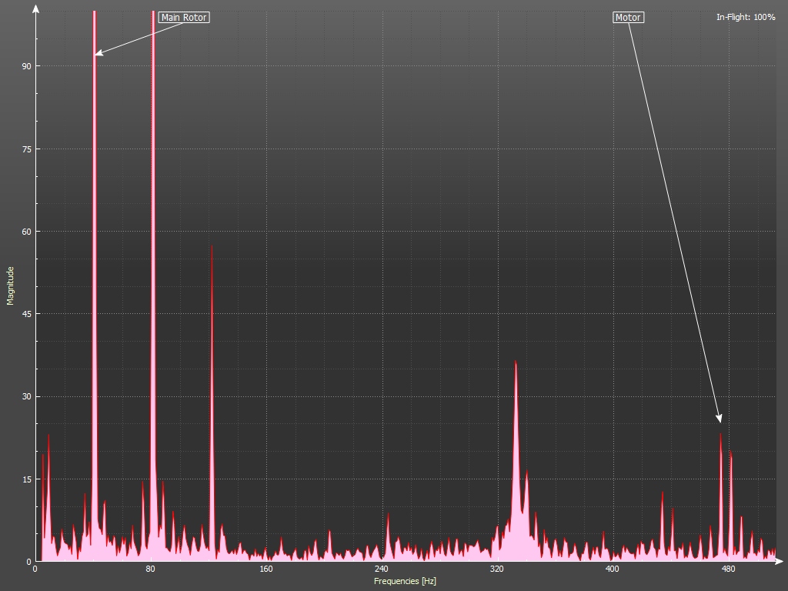This screenshot has height=591, width=788.
Task: Click the 400 tick on the frequency axis
Action: [x=612, y=569]
